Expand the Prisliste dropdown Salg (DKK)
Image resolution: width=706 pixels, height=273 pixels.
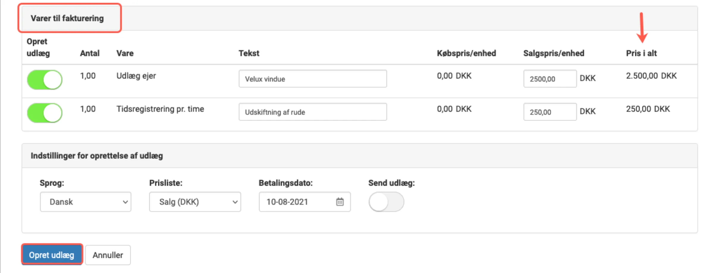pyautogui.click(x=195, y=202)
